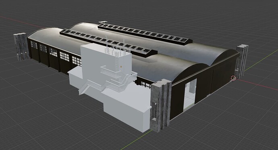The width and height of the screenshot is (278, 150).
Task: Click the orange origin dot on the tower
Action: [121, 67]
